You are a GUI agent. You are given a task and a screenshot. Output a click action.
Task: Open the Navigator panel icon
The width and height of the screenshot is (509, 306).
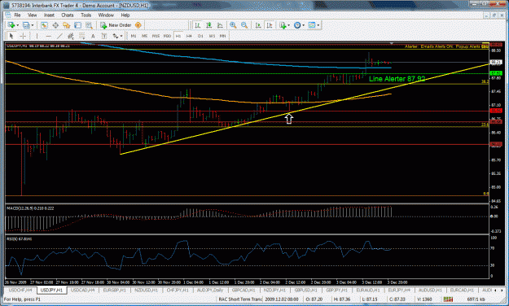tap(67, 25)
